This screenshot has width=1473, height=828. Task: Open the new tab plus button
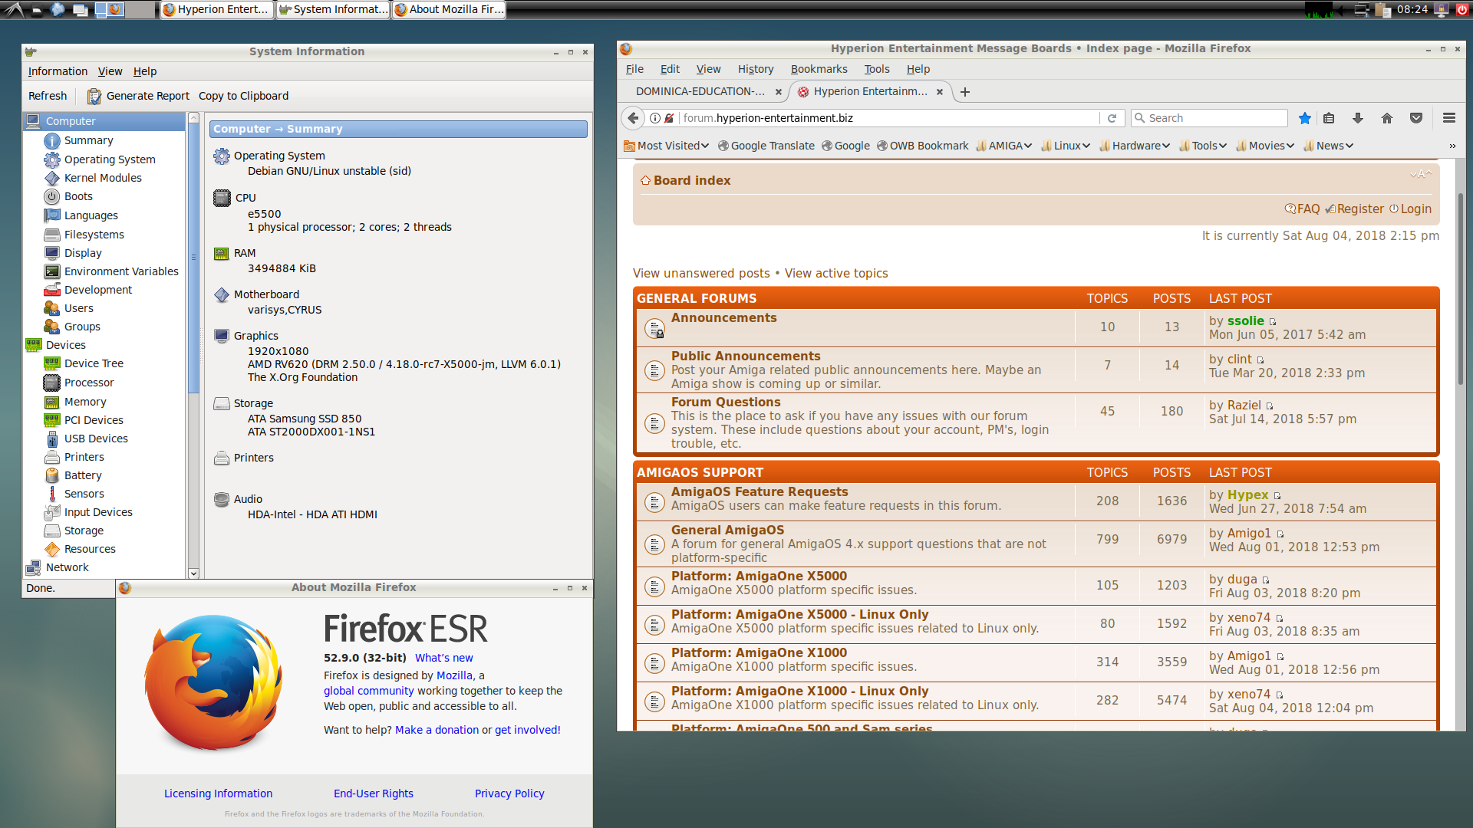coord(965,92)
